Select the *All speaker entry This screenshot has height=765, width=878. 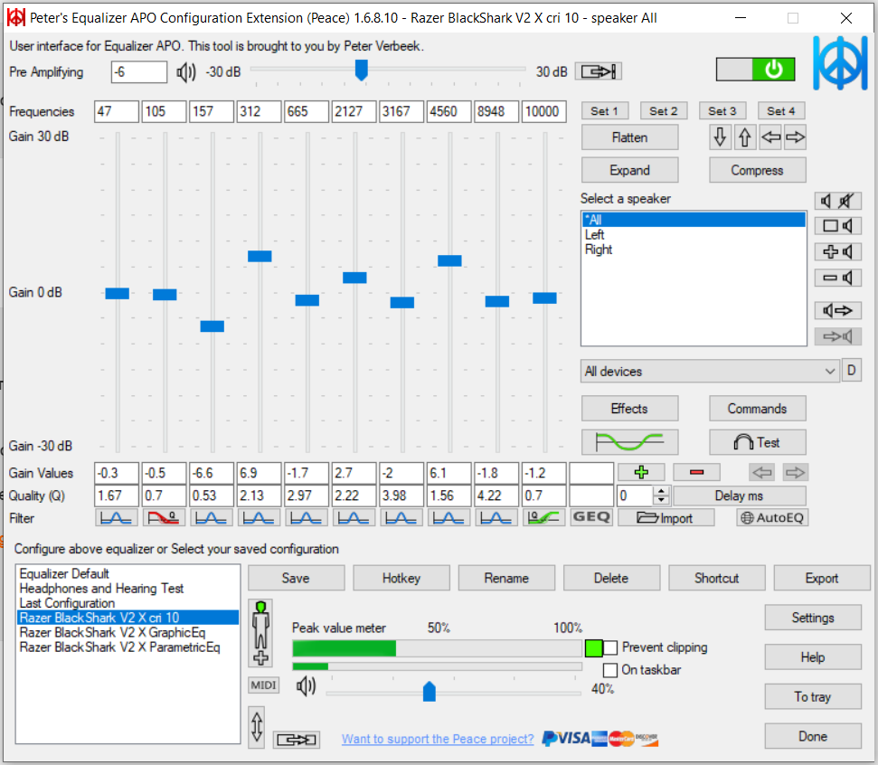point(694,220)
